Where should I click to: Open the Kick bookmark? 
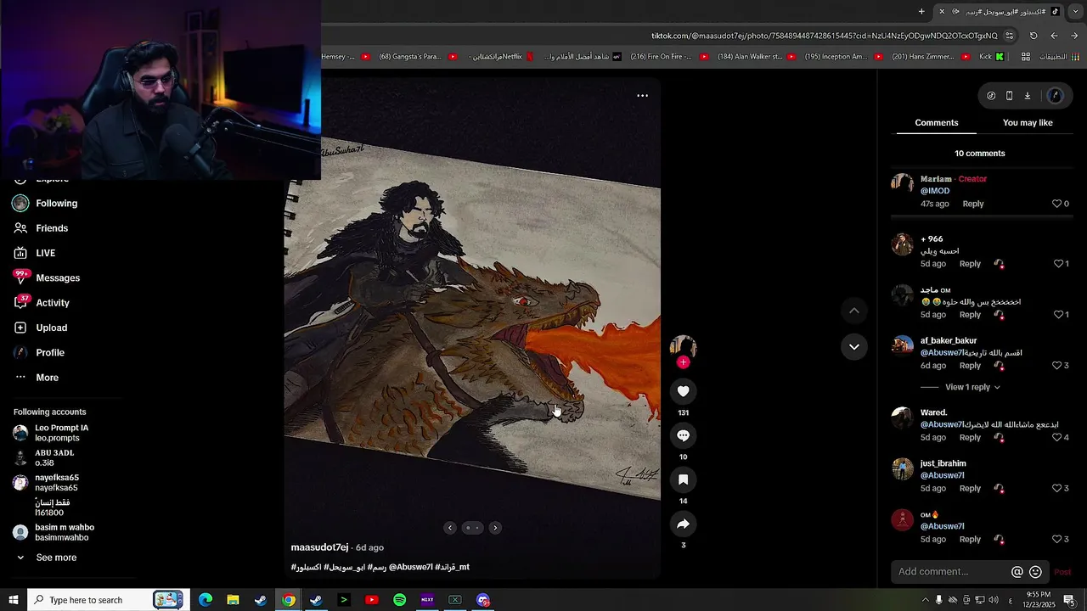(x=991, y=57)
